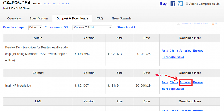Open the Twitter share icon
This screenshot has width=224, height=111.
tap(180, 4)
